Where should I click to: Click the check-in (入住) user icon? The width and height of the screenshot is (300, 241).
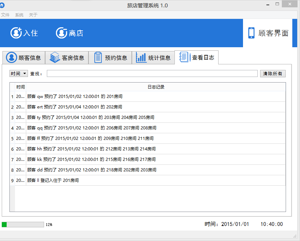[16, 33]
